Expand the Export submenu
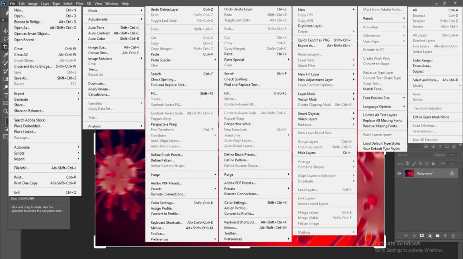Viewport: 463px width, 259px height. (x=45, y=93)
